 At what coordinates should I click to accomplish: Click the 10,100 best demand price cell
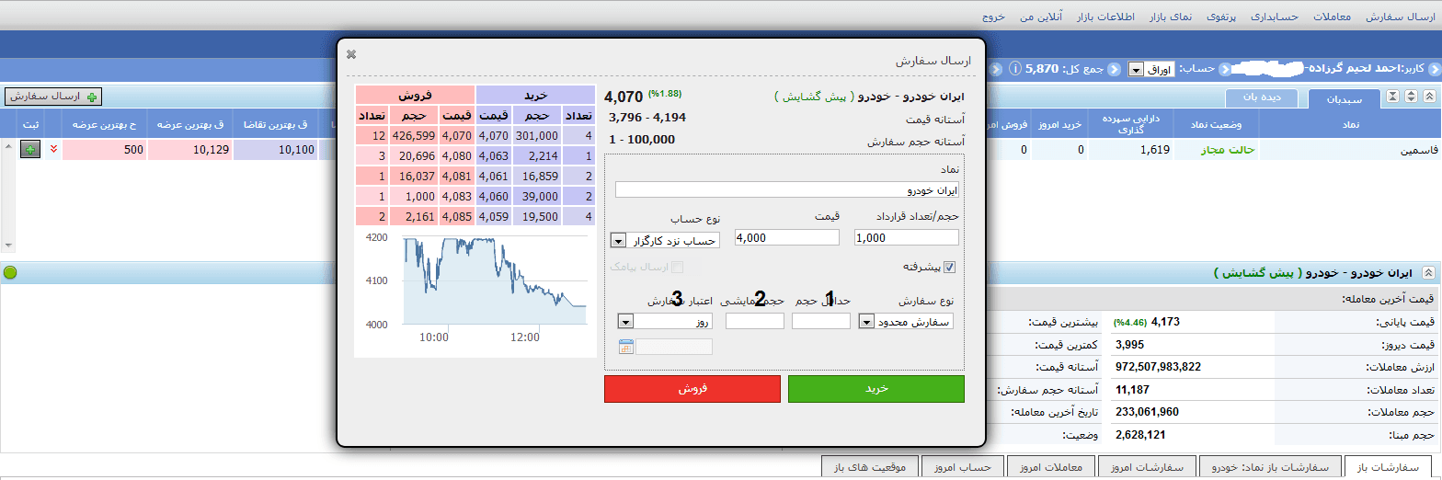pos(275,150)
